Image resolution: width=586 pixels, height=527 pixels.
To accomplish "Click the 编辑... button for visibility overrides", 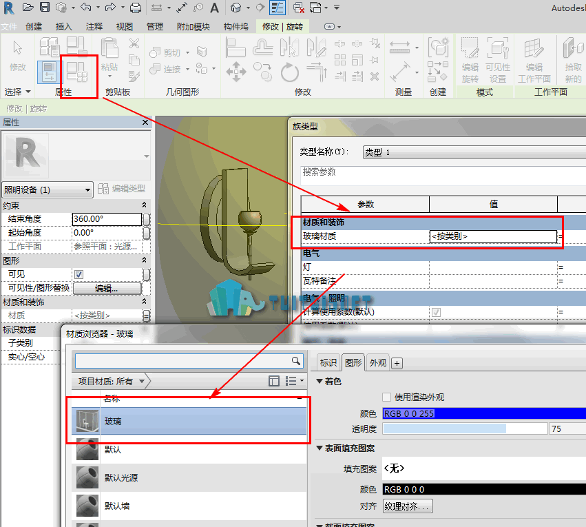I will tap(107, 288).
